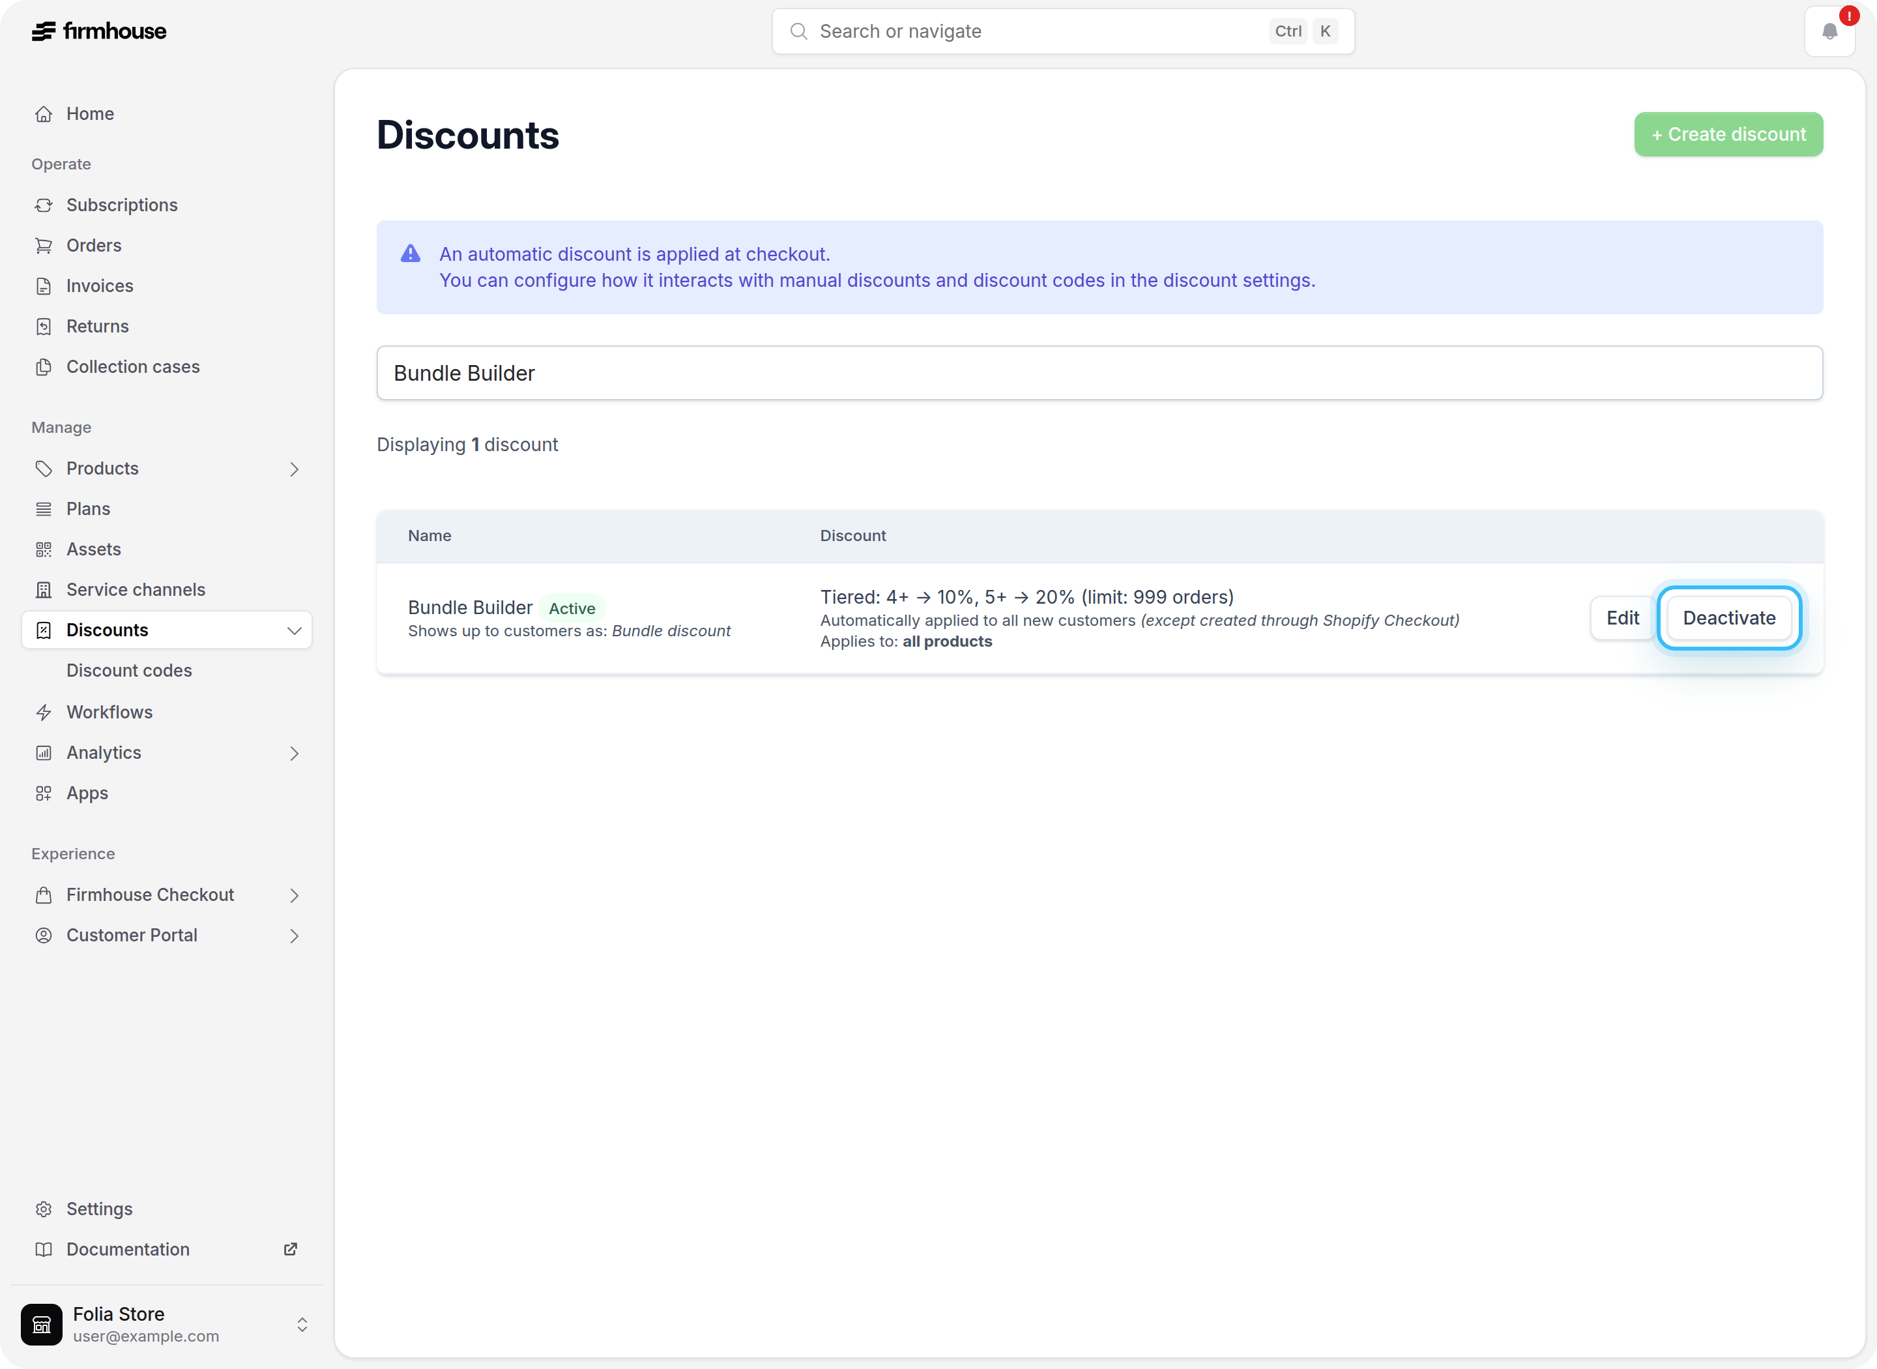Image resolution: width=1877 pixels, height=1369 pixels.
Task: Expand the Firmhouse Checkout chevron
Action: pos(294,895)
